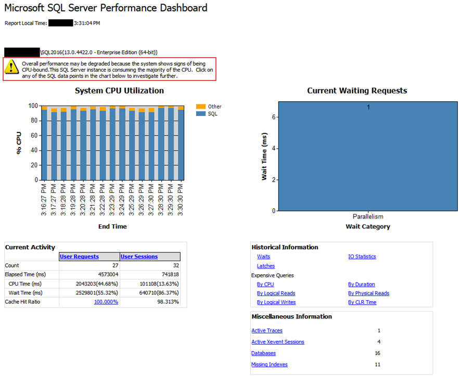Open the Missing Indexes link
Screen dimensions: 460x376
pyautogui.click(x=270, y=365)
